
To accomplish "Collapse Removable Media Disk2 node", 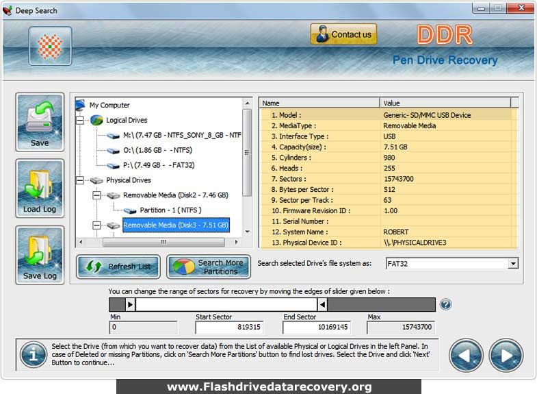I will click(x=97, y=195).
